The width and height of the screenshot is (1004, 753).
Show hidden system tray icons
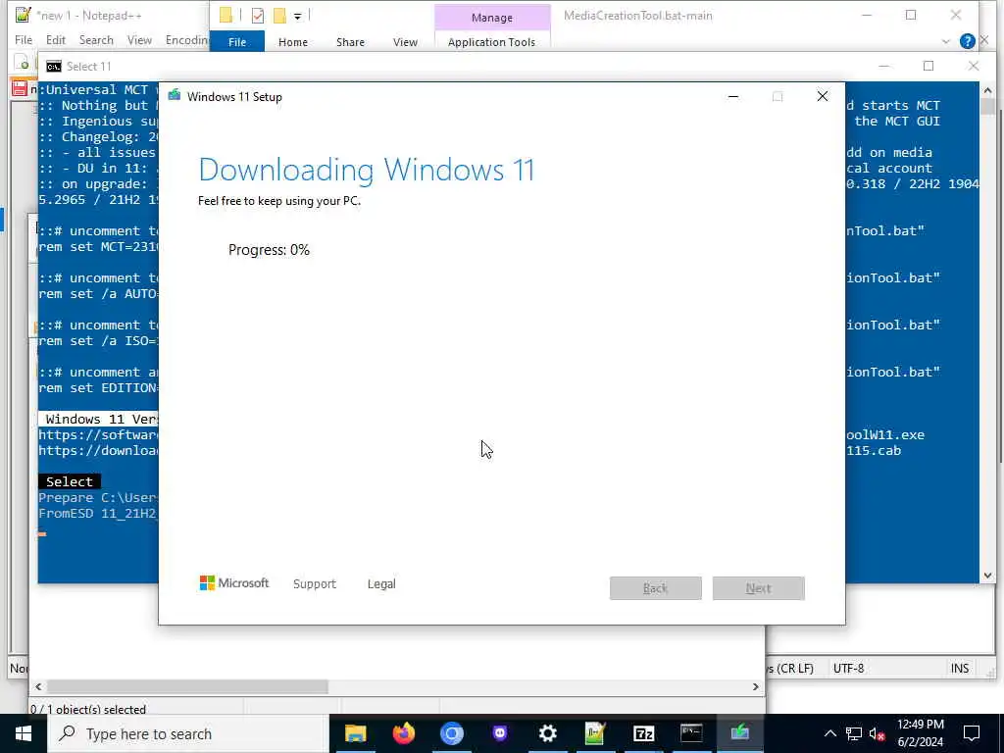click(829, 733)
